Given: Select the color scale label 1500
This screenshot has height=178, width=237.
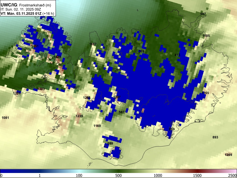Looking at the screenshot, I should 197,175.
